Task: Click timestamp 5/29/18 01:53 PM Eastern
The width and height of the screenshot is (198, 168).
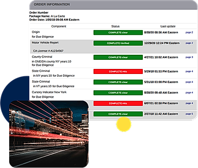Action: click(161, 71)
